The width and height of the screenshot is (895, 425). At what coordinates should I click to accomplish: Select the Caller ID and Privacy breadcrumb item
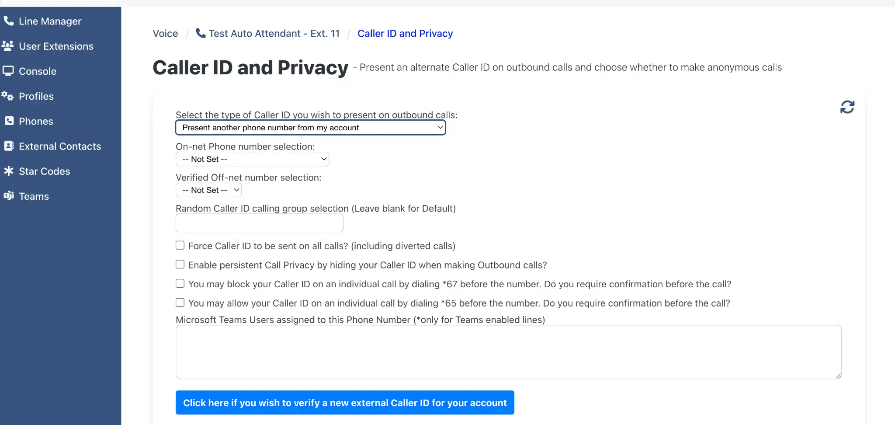click(405, 33)
